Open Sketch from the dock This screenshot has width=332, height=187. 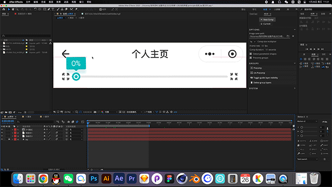tap(144, 179)
